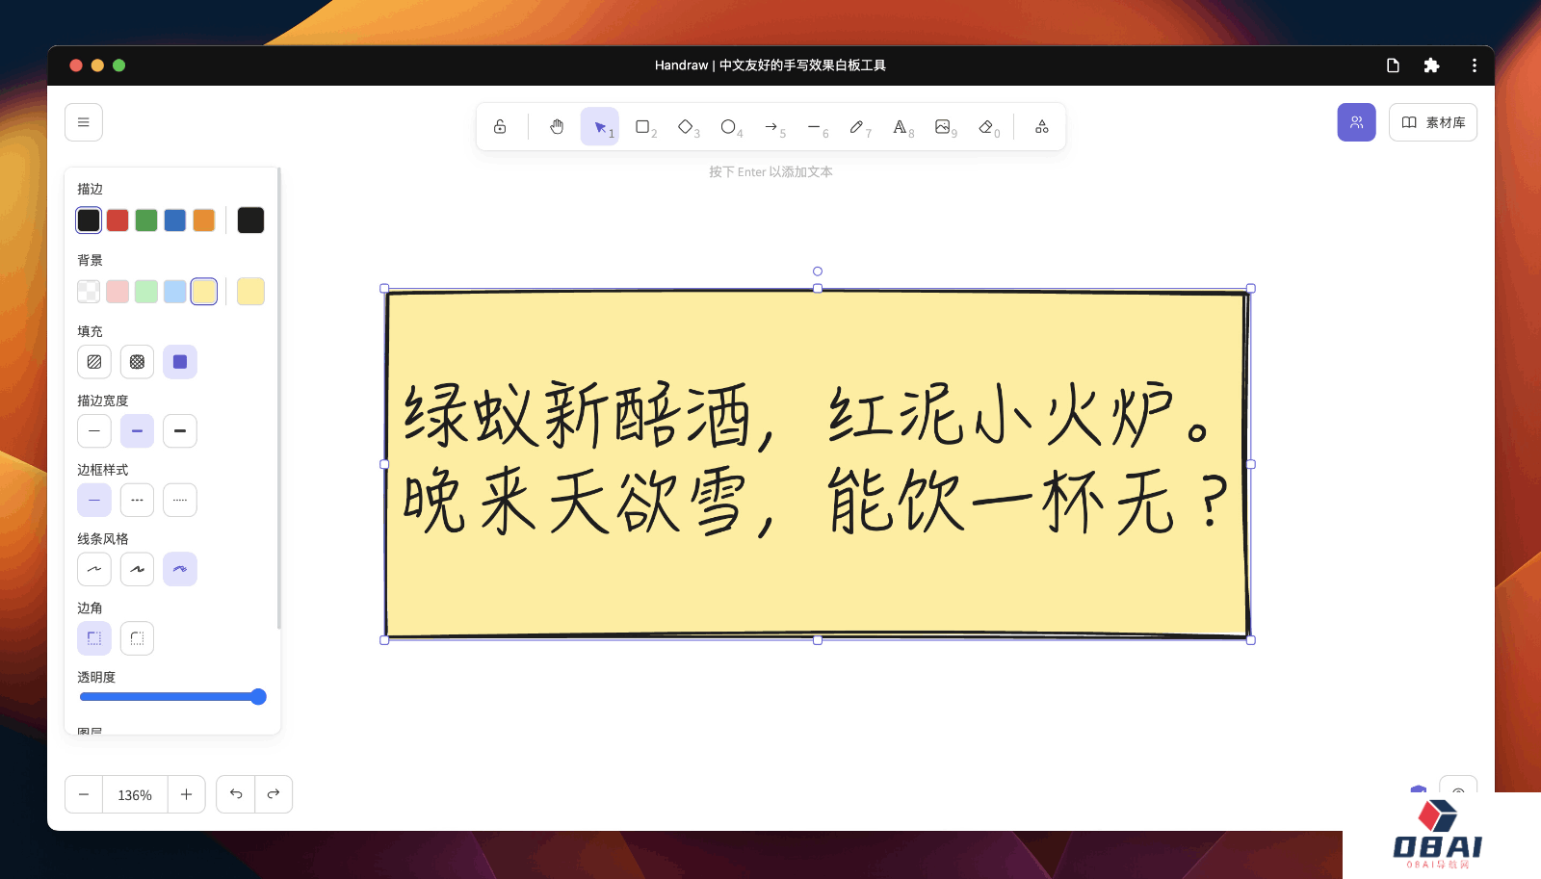Screen dimensions: 1541x879
Task: Select the Pencil draw tool
Action: (856, 127)
